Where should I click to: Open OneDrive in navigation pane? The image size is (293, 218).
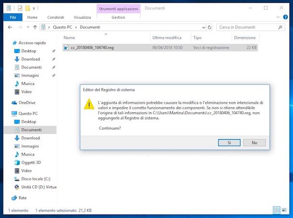27,103
